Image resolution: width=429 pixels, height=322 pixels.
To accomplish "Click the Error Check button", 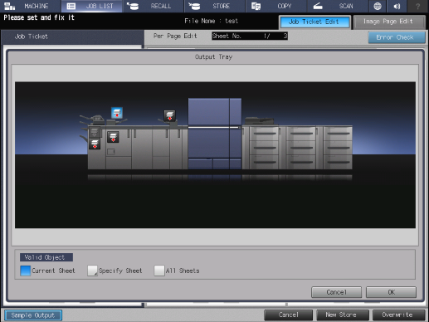I will [397, 37].
